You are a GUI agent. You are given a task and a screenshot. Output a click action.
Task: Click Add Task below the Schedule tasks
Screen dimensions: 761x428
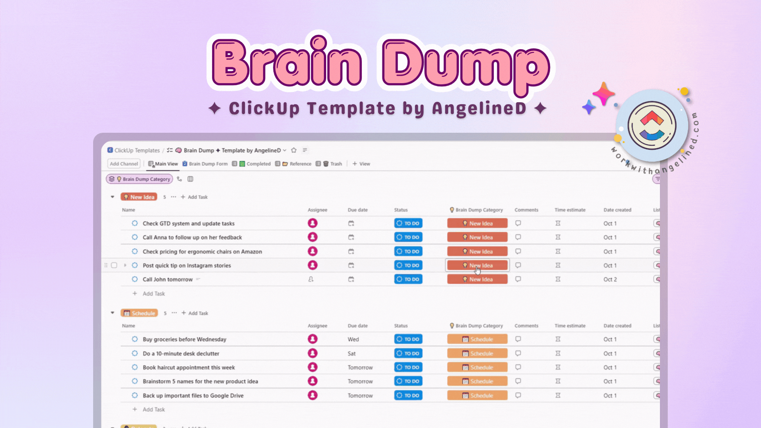click(153, 409)
